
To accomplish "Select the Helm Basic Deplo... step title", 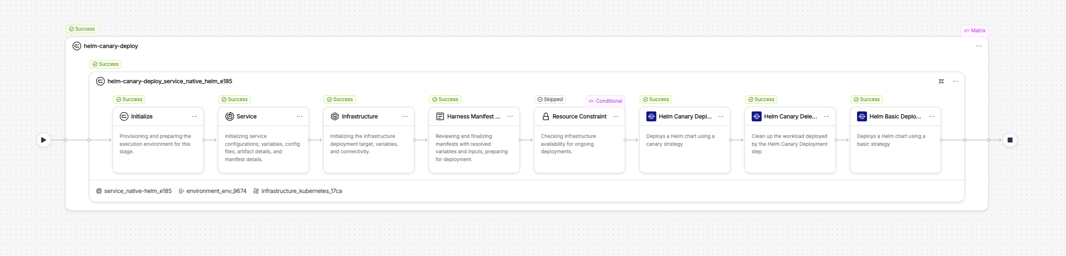I will pos(895,116).
